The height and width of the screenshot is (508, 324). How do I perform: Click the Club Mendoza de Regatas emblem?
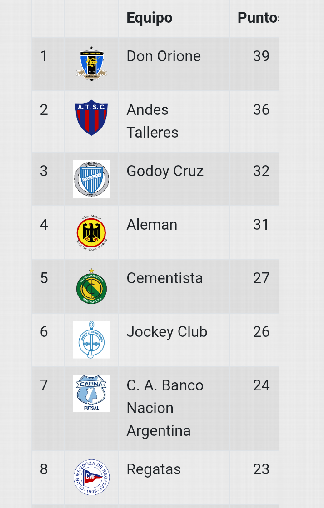[91, 477]
